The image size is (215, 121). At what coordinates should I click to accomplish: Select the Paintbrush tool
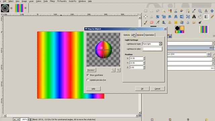click(145, 23)
